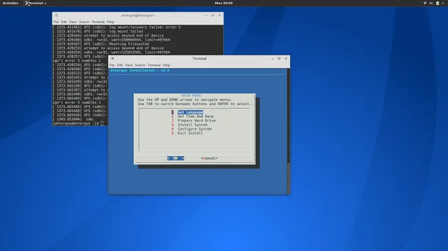Image resolution: width=448 pixels, height=251 pixels.
Task: Click terminal icon in front Terminal title bar
Action: coord(112,58)
